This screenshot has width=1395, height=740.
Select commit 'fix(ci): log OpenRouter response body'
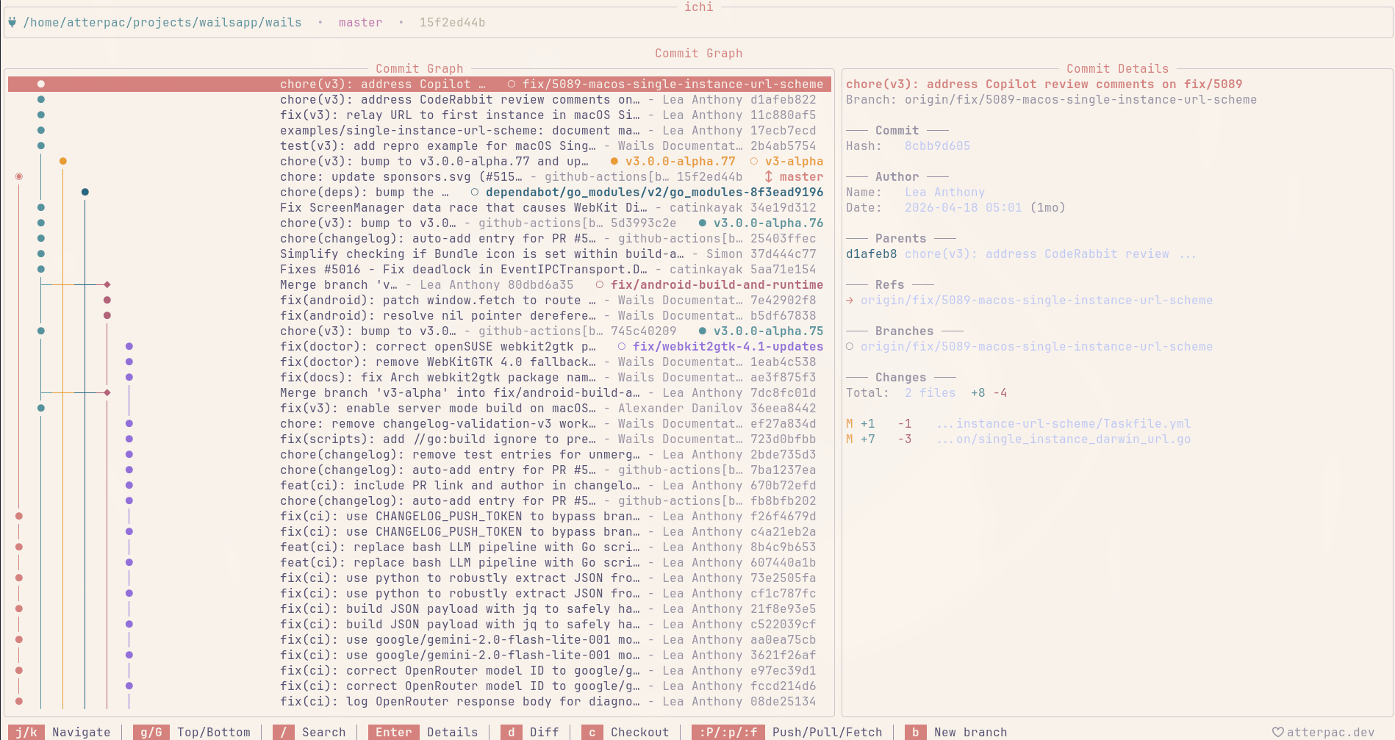tap(420, 701)
